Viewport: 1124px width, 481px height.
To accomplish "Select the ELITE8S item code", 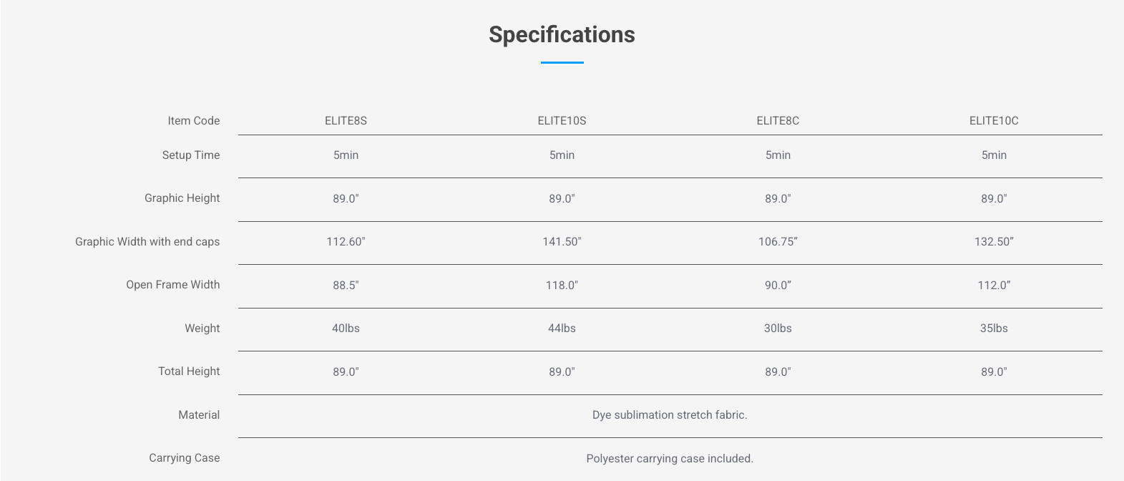I will (x=346, y=121).
